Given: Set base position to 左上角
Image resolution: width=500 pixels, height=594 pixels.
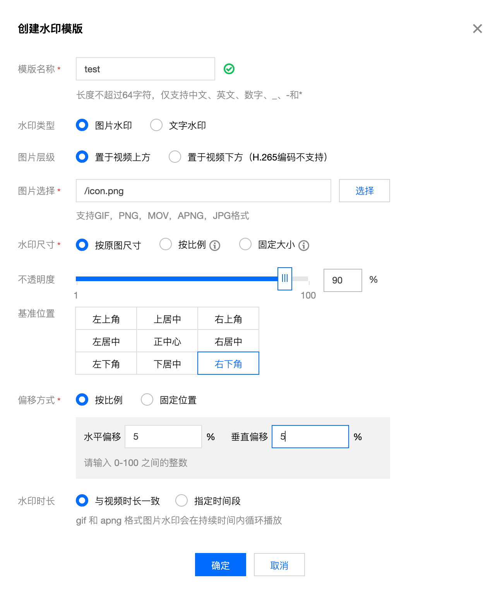Looking at the screenshot, I should coord(106,319).
